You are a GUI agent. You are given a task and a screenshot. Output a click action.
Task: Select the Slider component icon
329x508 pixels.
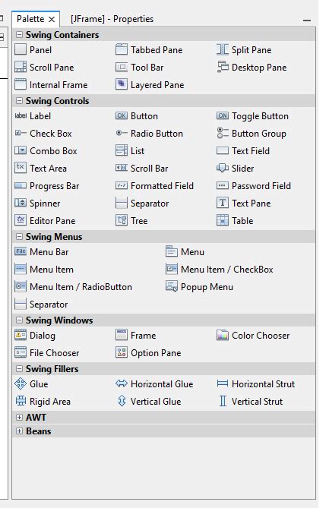point(223,168)
